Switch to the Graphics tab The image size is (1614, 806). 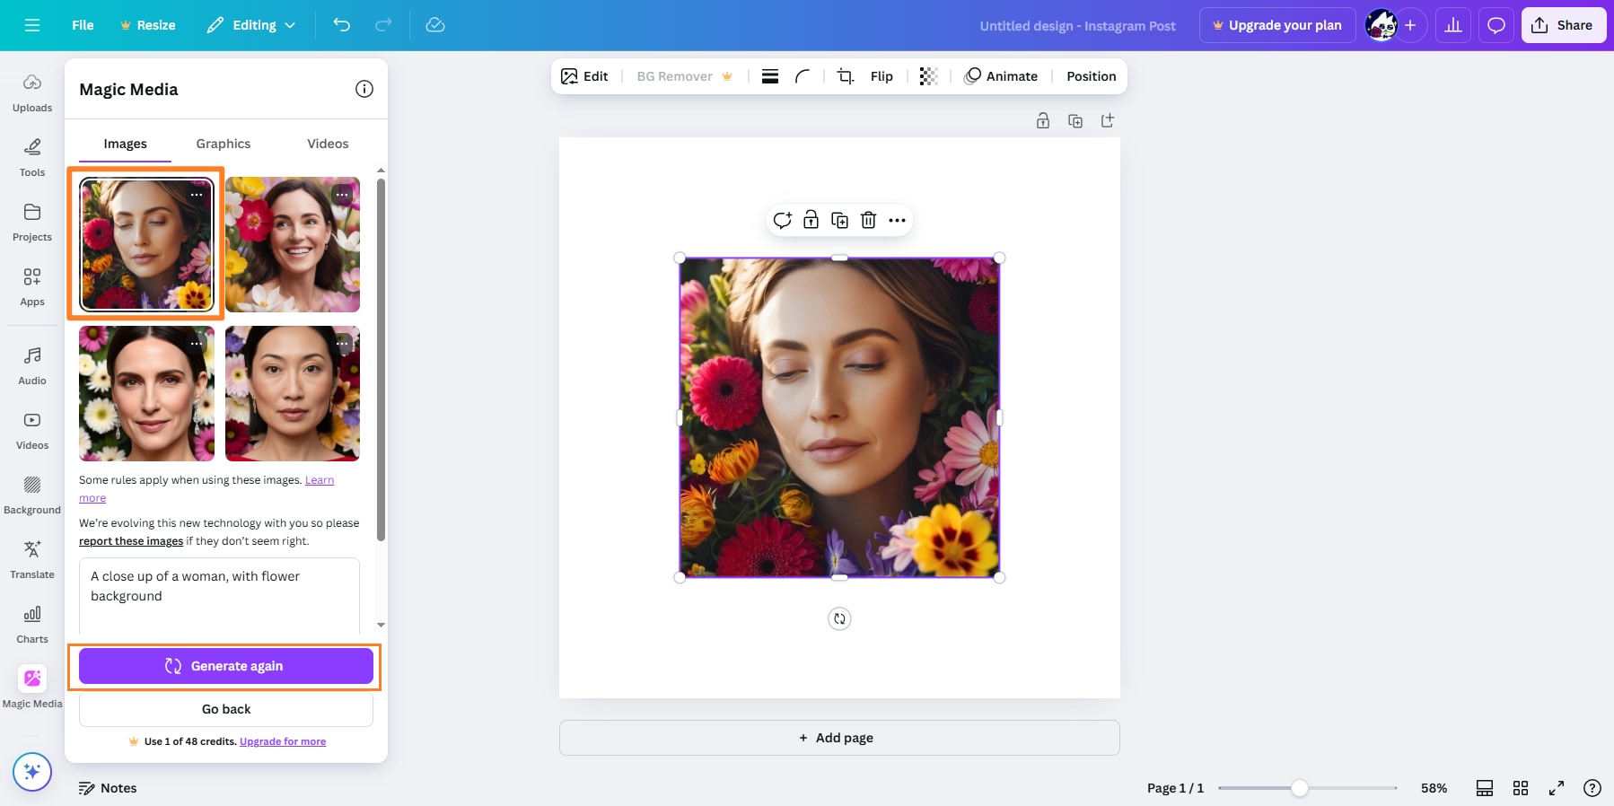point(224,144)
